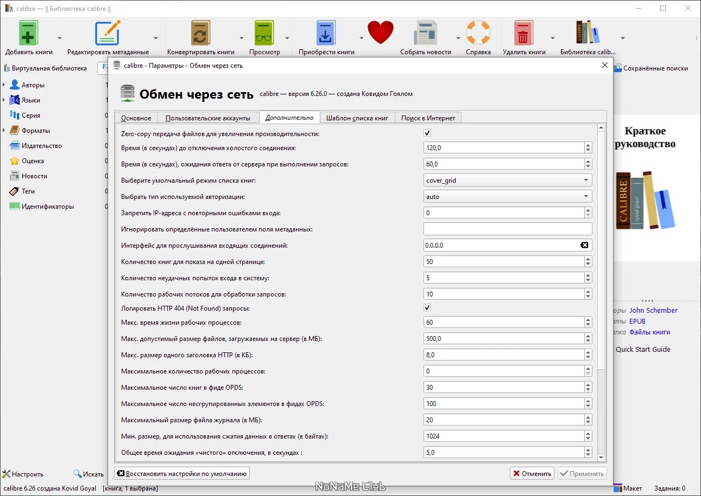Screen dimensions: 701x496
Task: Select Оценка star category
Action: 33,161
